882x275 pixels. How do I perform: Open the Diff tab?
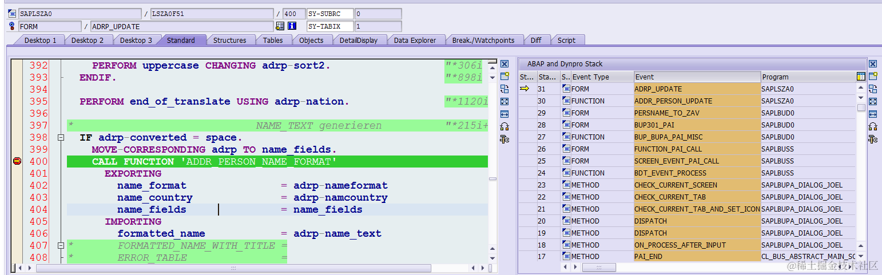click(x=536, y=40)
